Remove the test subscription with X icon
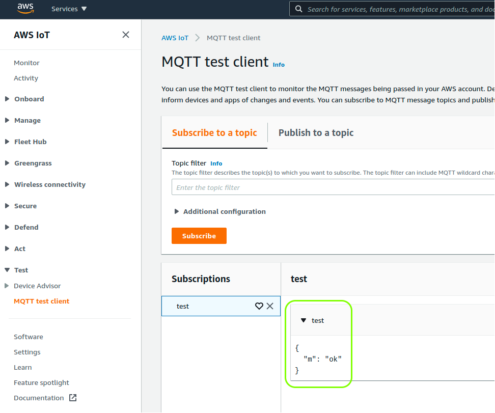Screen dimensions: 495x413 (270, 306)
